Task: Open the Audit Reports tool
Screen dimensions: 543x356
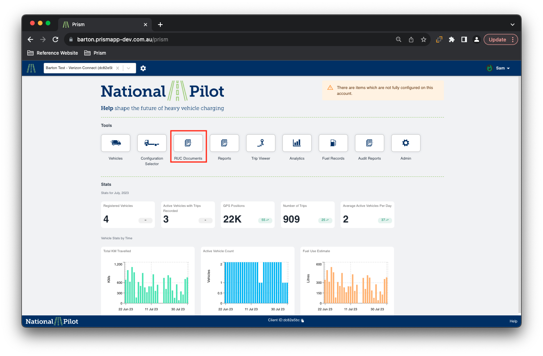Action: click(369, 143)
